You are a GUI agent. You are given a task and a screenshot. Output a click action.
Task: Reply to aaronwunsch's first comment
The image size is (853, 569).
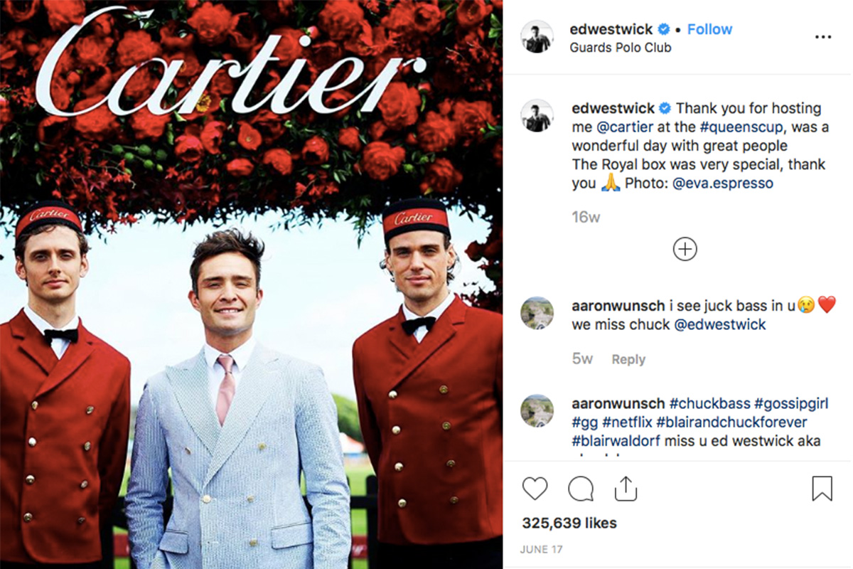coord(628,359)
